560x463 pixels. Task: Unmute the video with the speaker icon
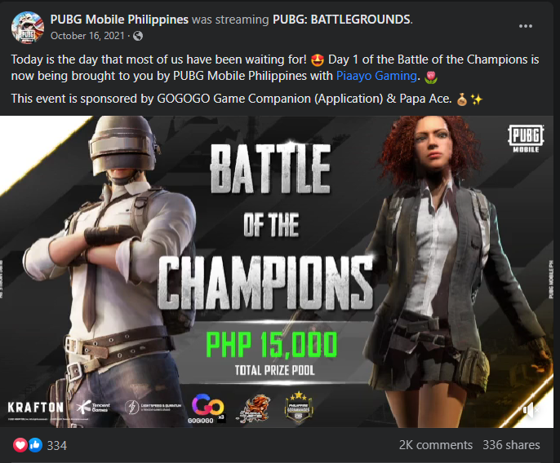click(x=531, y=410)
